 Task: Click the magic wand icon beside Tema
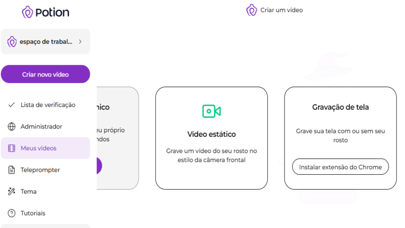coord(12,192)
